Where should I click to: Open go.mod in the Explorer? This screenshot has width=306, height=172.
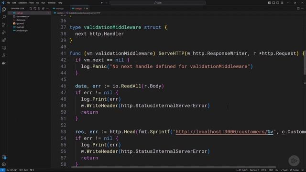pyautogui.click(x=29, y=23)
